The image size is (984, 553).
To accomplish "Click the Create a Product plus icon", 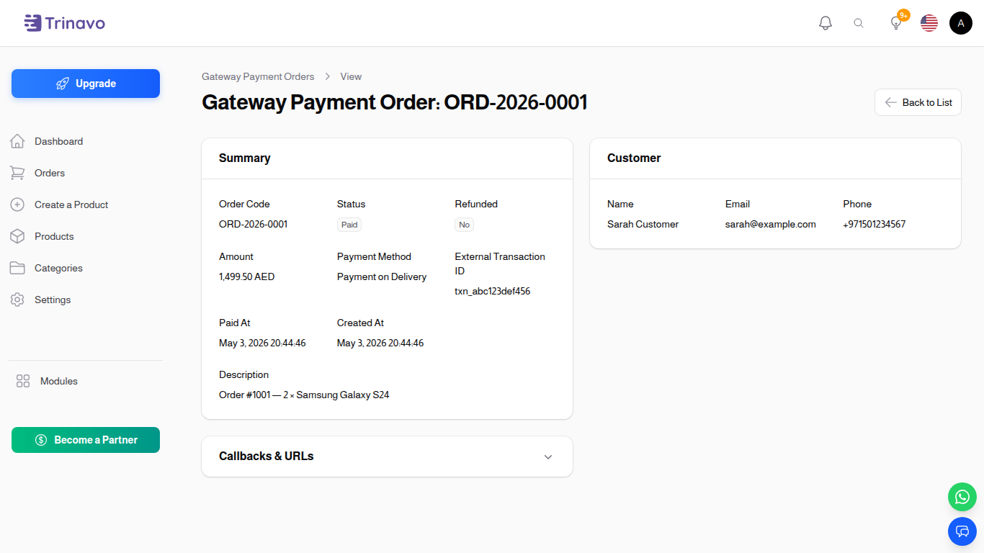I will pos(17,204).
